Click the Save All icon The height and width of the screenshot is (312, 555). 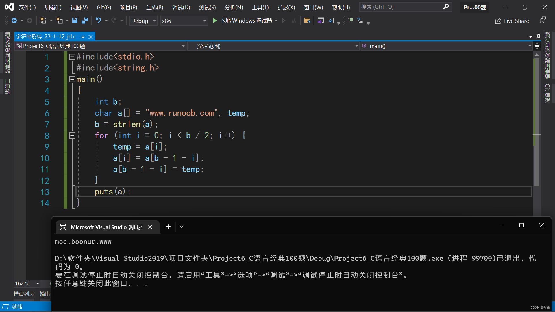84,21
